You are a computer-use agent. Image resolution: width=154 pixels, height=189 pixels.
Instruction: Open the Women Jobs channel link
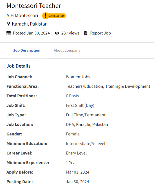click(78, 77)
